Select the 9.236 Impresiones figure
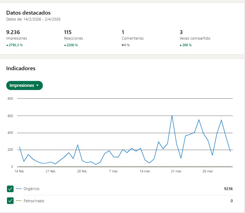 (13, 32)
